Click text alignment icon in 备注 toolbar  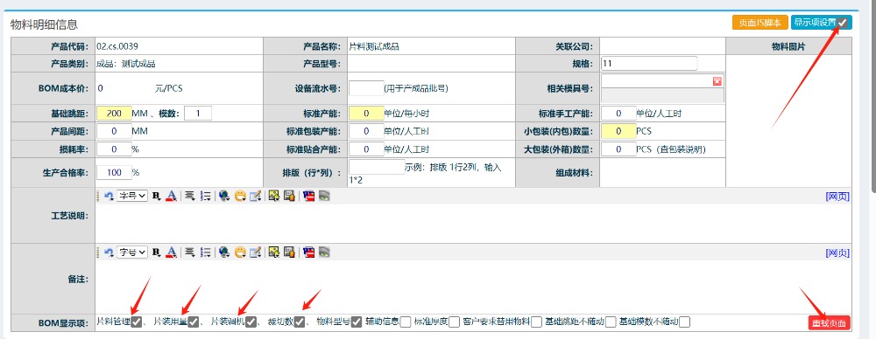point(190,252)
